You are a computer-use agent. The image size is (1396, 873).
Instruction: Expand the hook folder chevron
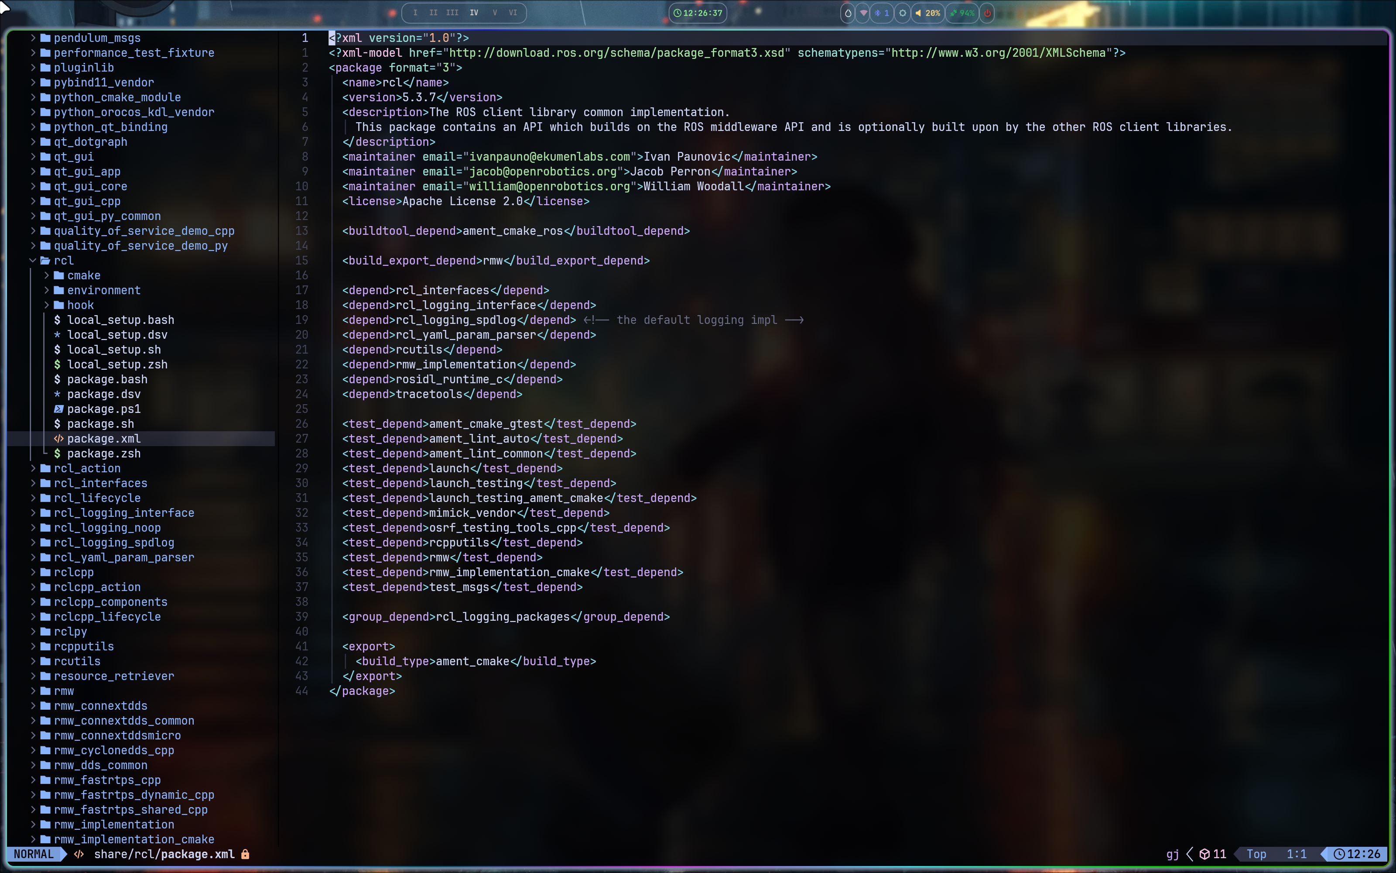[47, 305]
